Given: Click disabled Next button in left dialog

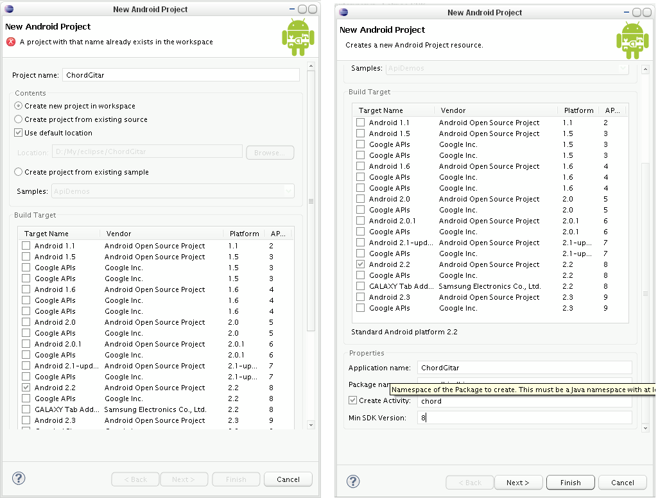Looking at the screenshot, I should 184,479.
